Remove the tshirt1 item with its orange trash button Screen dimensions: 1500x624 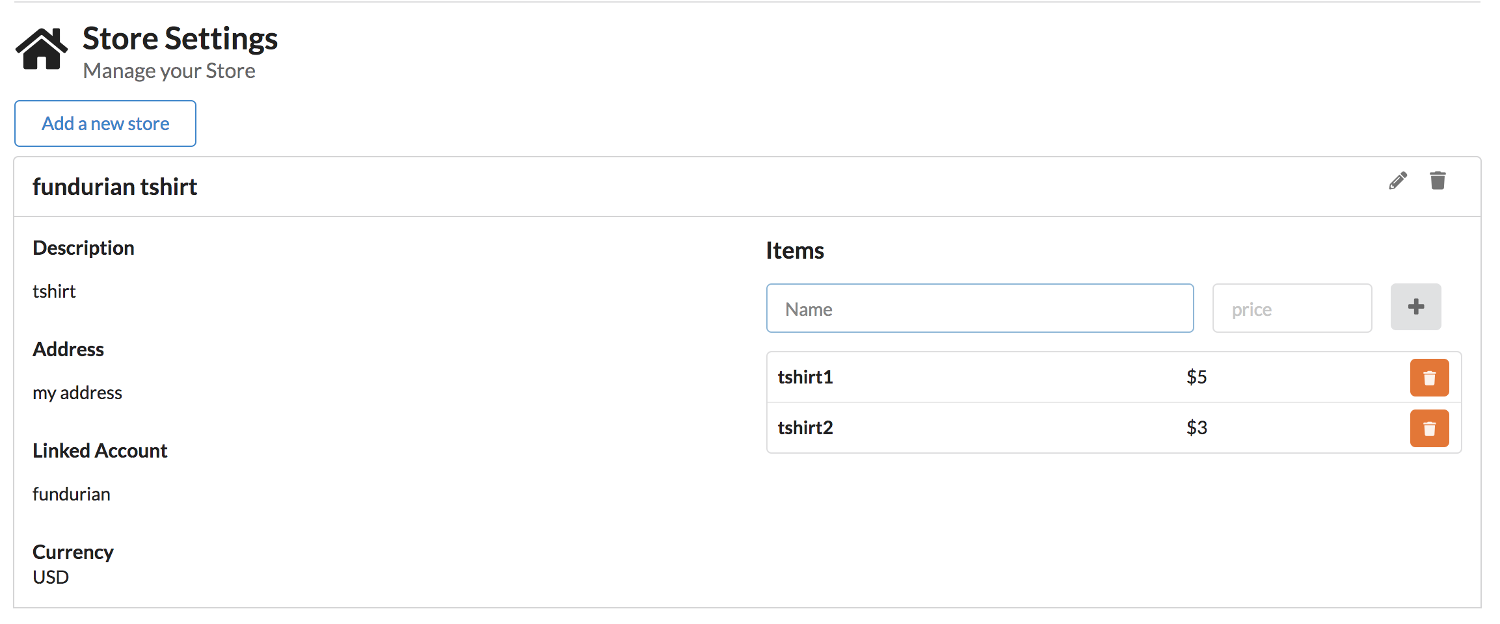pos(1429,378)
